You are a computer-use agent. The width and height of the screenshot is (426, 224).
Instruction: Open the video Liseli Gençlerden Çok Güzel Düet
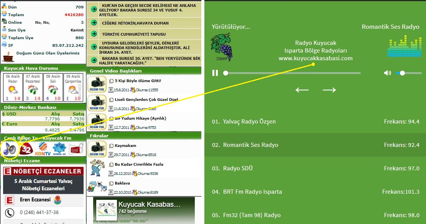pos(146,99)
